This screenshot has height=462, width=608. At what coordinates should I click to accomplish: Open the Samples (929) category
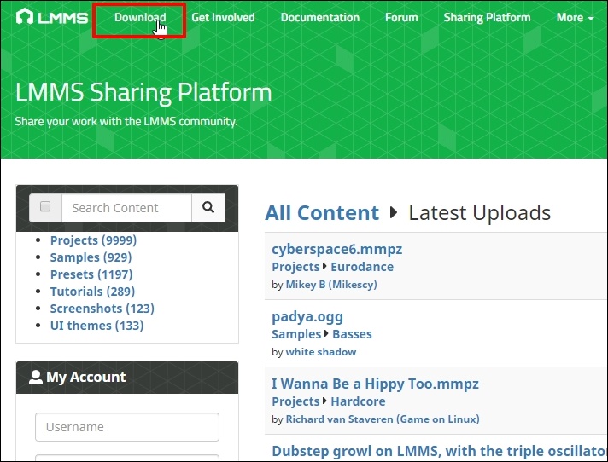click(x=91, y=257)
